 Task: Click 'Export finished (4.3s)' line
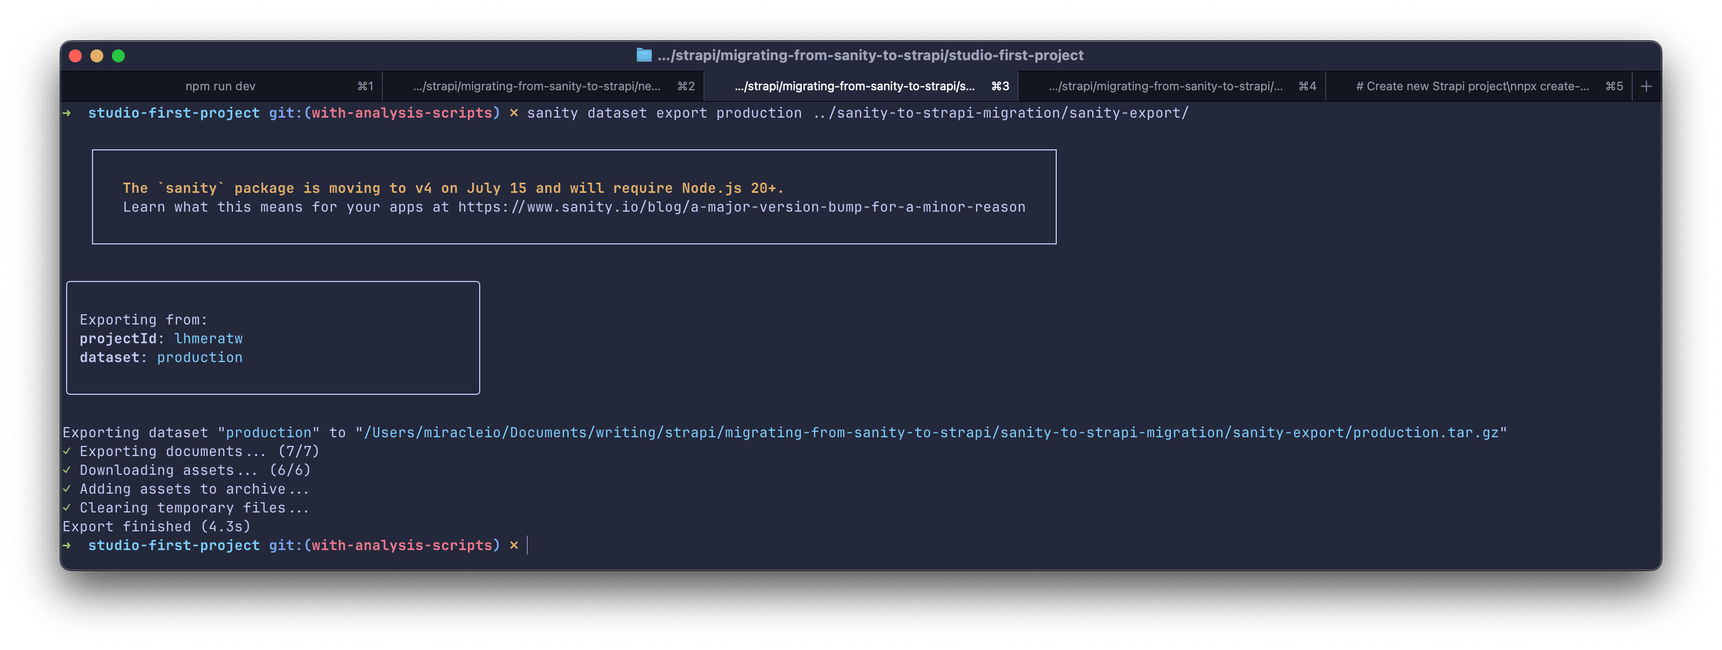[x=156, y=526]
